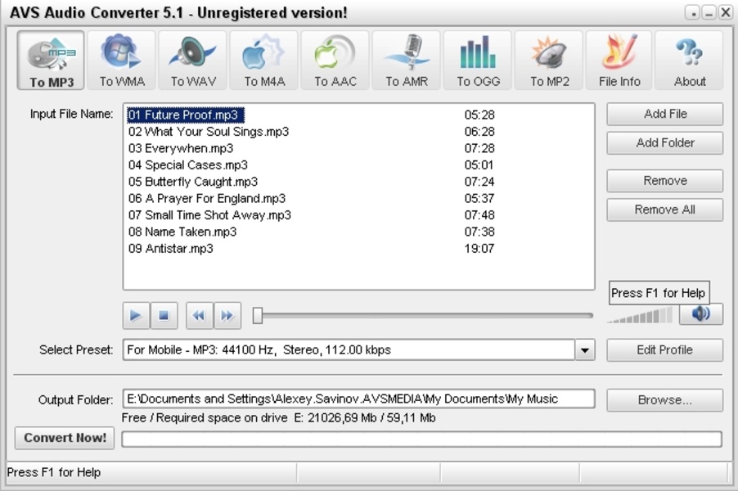This screenshot has height=491, width=738.
Task: Click the rewind button
Action: coord(199,315)
